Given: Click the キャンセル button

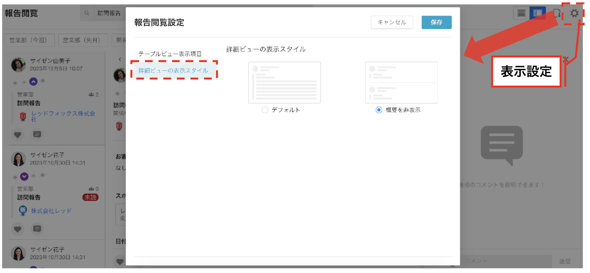Looking at the screenshot, I should click(392, 22).
